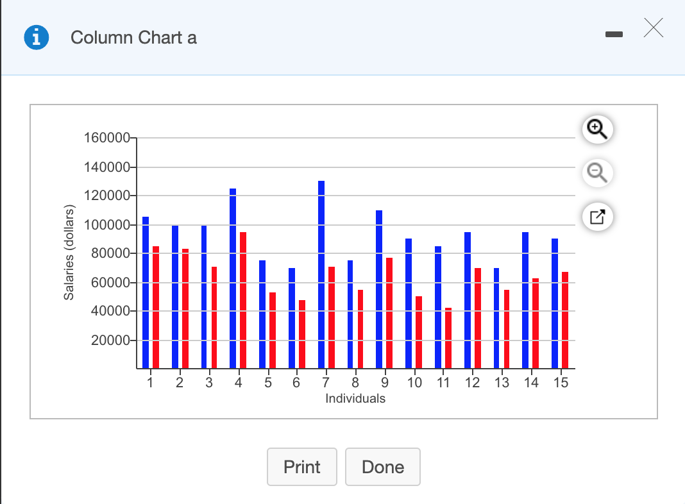The width and height of the screenshot is (685, 504).
Task: Click inside the chart plot area border
Action: (449, 160)
